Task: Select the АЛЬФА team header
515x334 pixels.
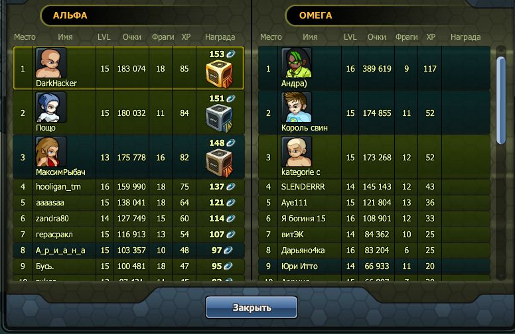Action: point(70,15)
